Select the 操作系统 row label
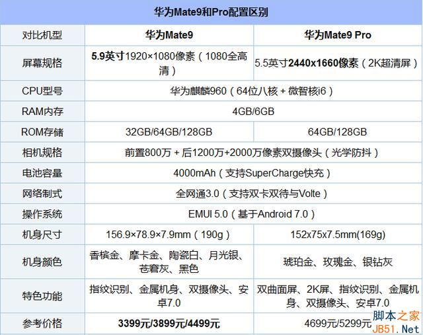This screenshot has height=335, width=423. click(42, 214)
